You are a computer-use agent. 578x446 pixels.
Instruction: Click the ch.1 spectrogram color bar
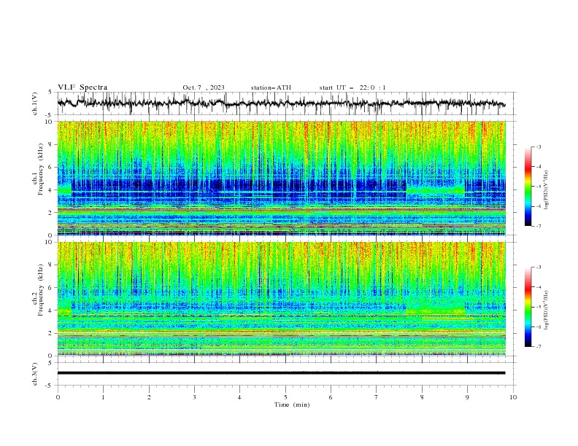[528, 187]
